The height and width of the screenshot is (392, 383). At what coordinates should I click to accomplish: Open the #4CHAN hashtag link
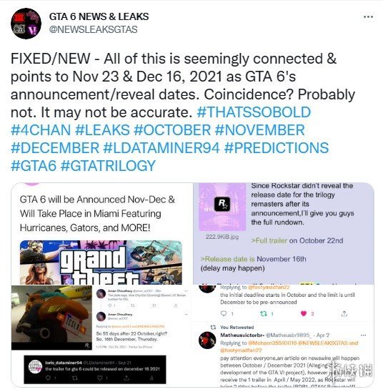(x=41, y=130)
